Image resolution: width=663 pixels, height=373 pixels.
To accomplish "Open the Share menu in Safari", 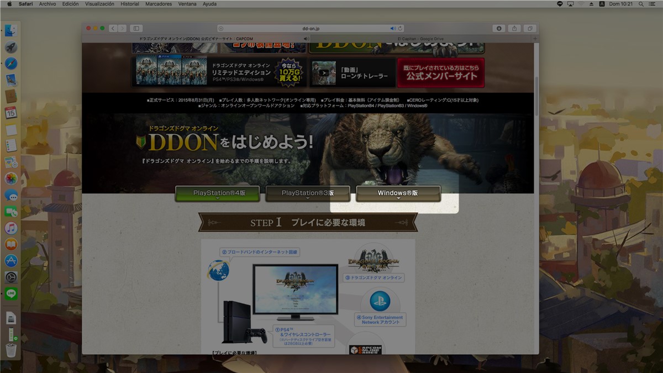I will click(514, 28).
